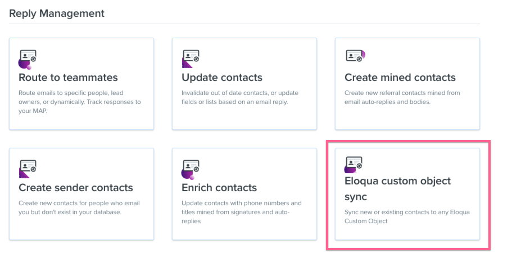The width and height of the screenshot is (512, 262).
Task: Click 'Invalidate out of date contacts' description
Action: click(240, 97)
